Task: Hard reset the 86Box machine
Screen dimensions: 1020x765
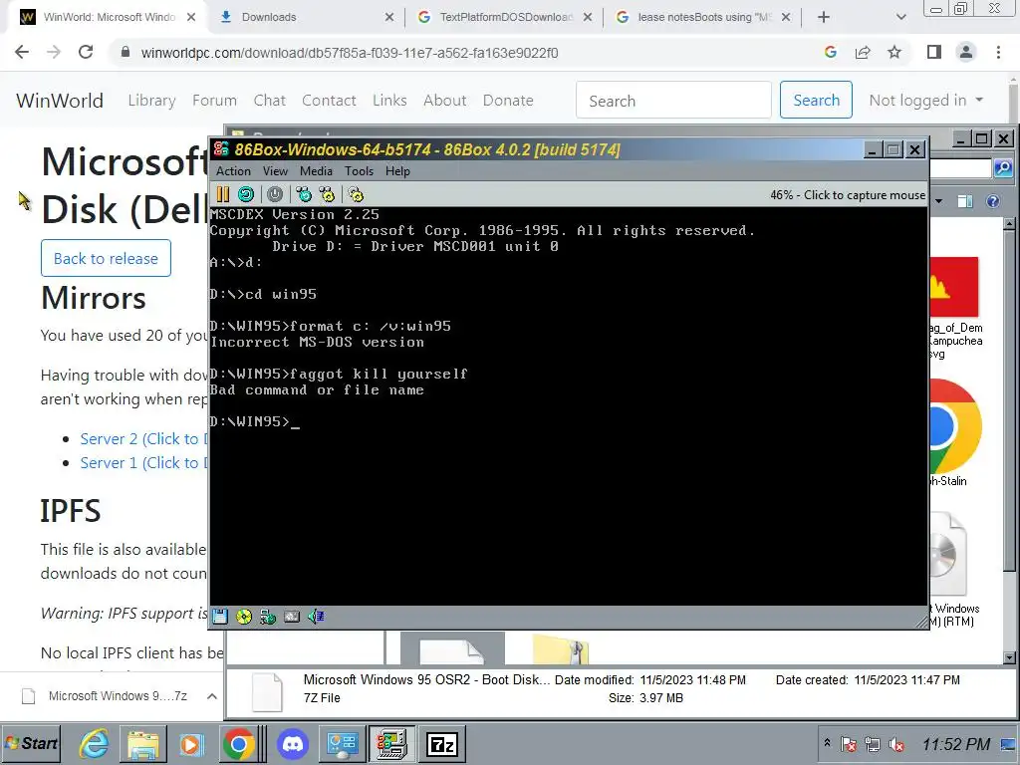Action: pyautogui.click(x=246, y=194)
